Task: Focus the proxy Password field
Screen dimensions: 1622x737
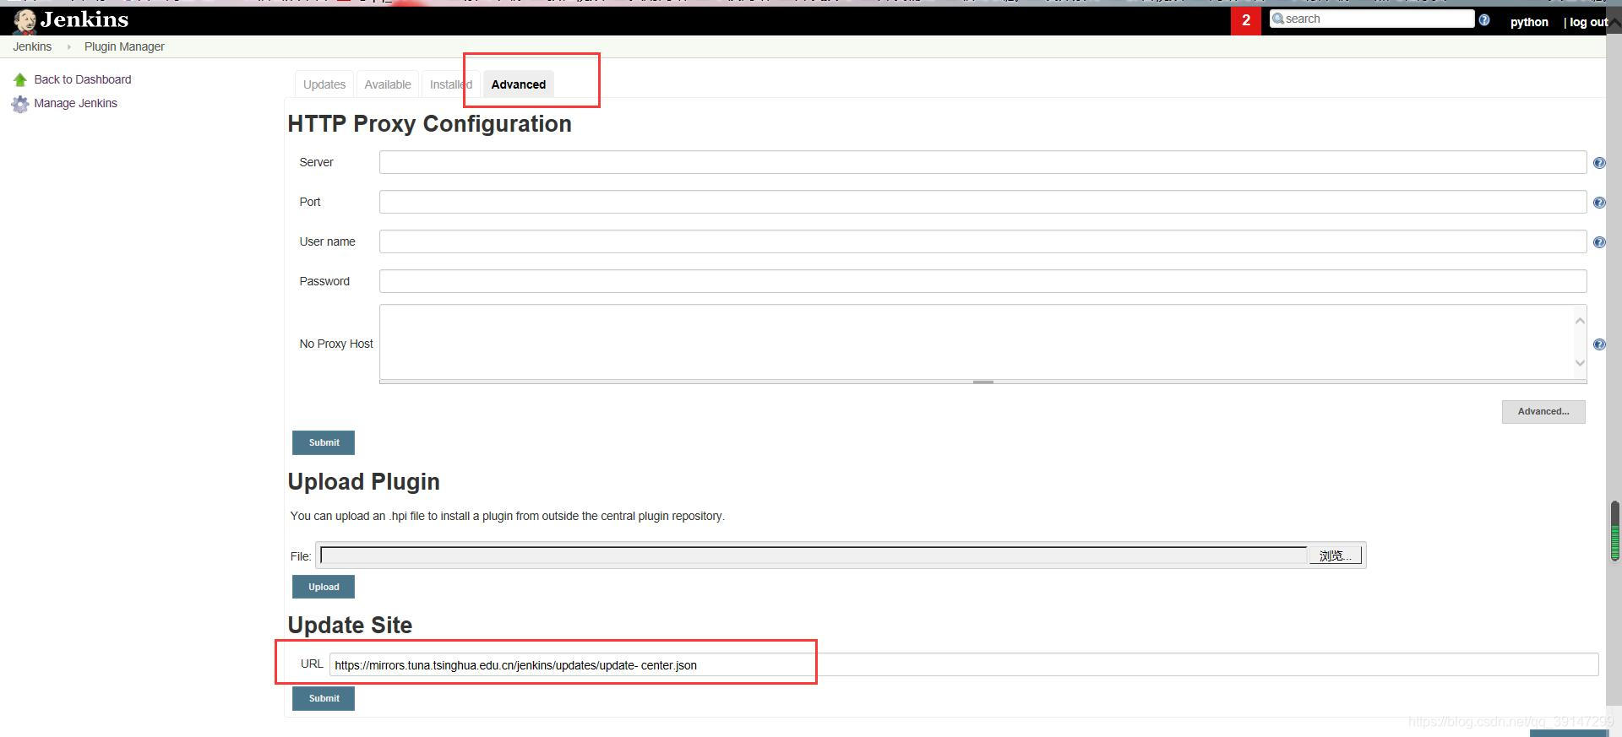Action: tap(982, 281)
